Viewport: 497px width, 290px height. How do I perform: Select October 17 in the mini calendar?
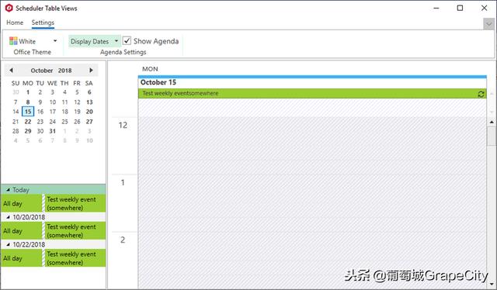(53, 112)
